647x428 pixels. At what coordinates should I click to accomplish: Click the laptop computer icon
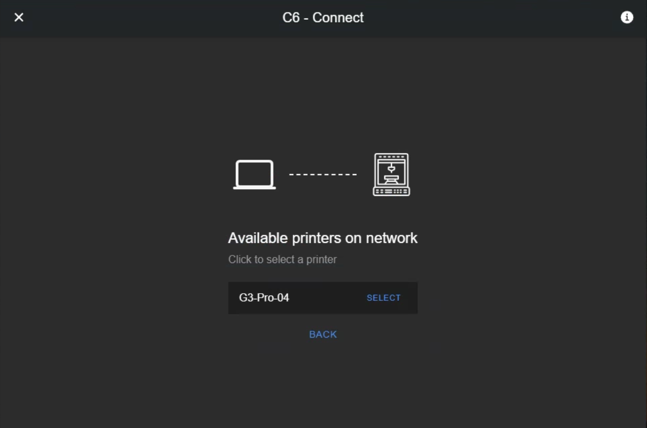point(254,175)
